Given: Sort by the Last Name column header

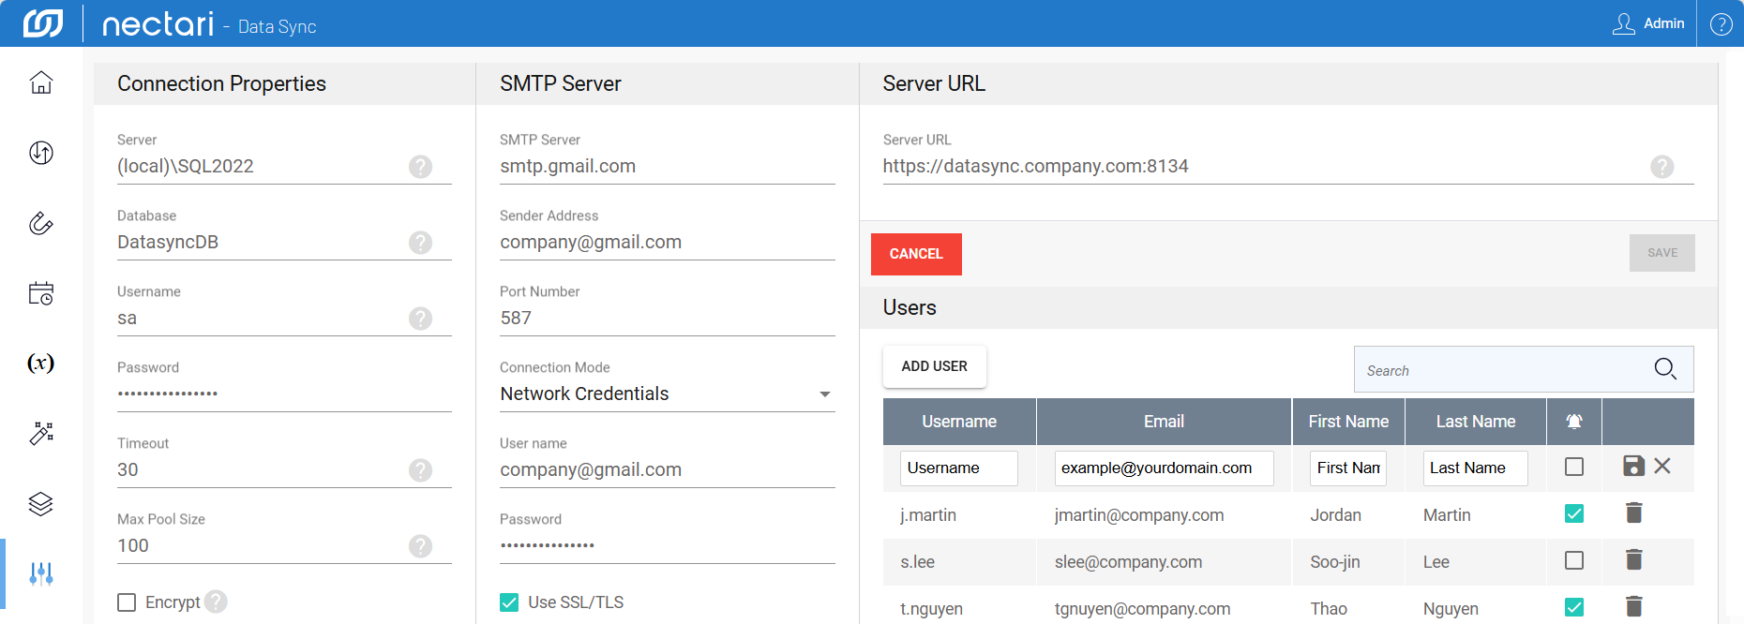Looking at the screenshot, I should 1476,422.
